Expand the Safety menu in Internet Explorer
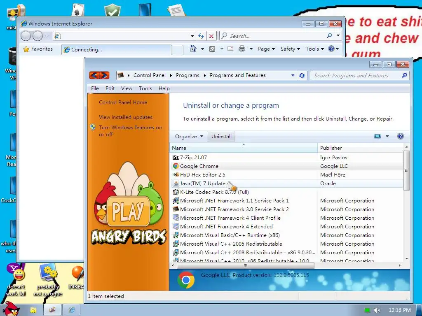The height and width of the screenshot is (316, 422). (290, 49)
